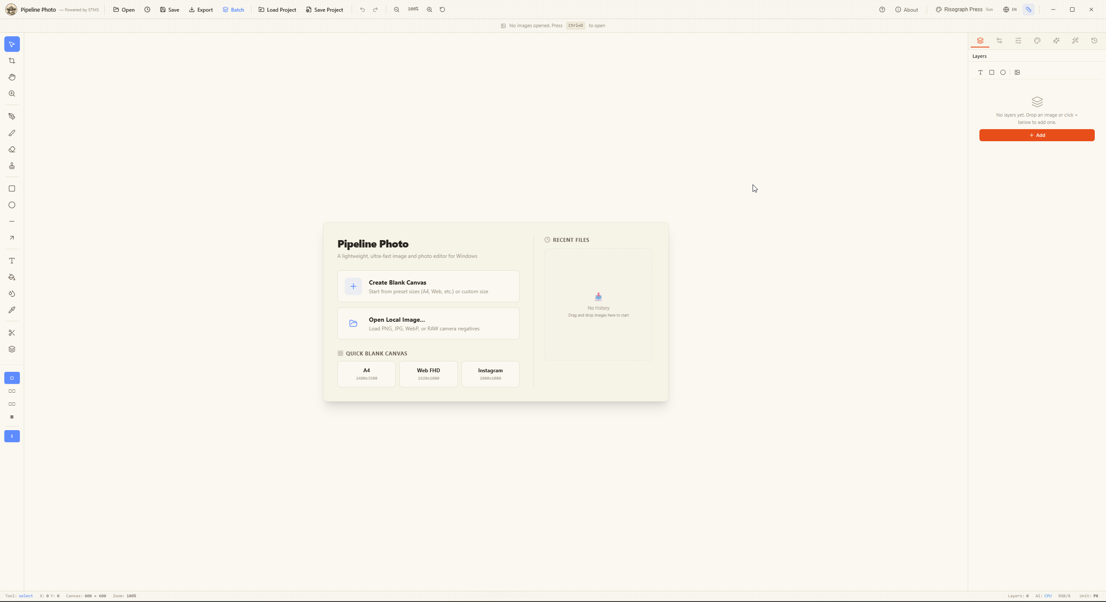Select the Pen tool
Image resolution: width=1106 pixels, height=602 pixels.
tap(12, 117)
